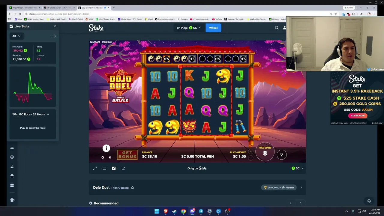Open the fourth sidebar icon from top

tap(12, 176)
